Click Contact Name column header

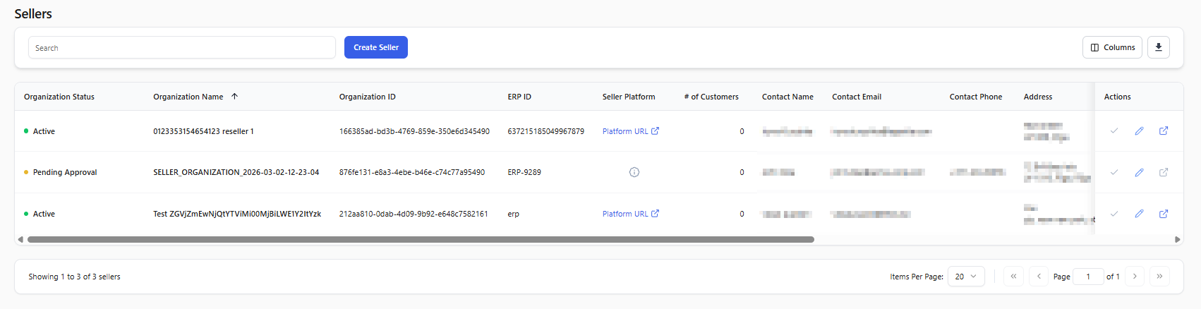coord(787,97)
